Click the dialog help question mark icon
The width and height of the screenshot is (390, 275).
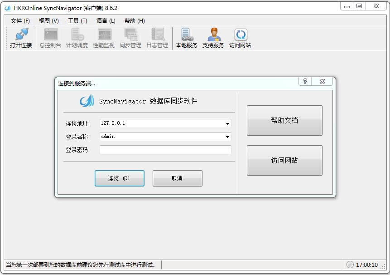[305, 81]
